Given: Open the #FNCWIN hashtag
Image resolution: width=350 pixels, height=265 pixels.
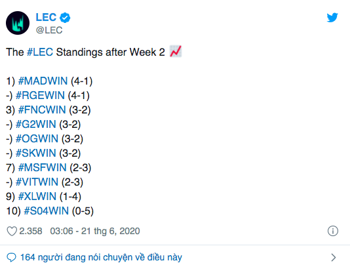Looking at the screenshot, I should 42,110.
